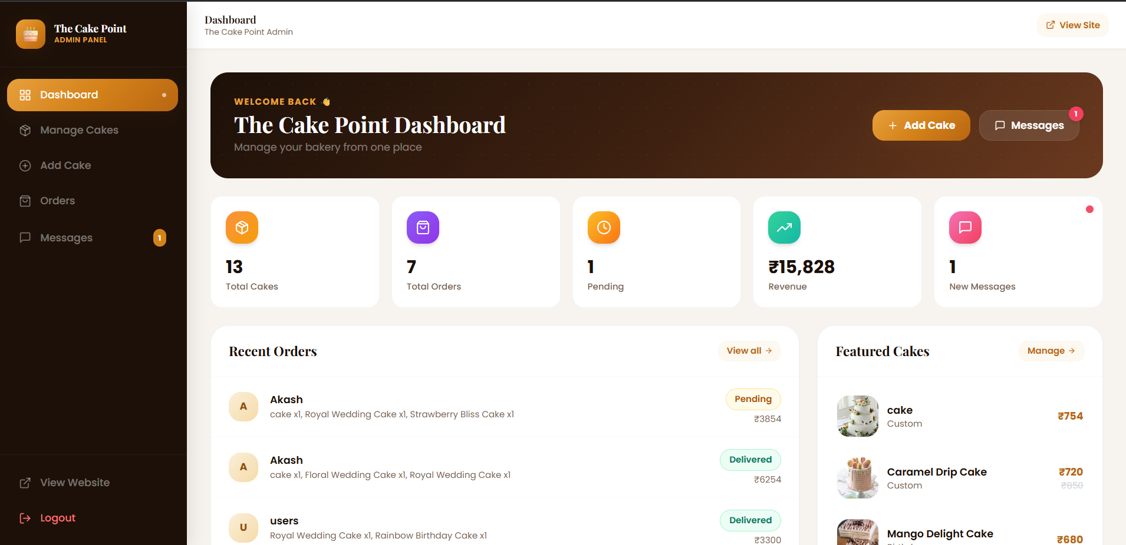Expand Recent Orders with View all
The image size is (1126, 545).
749,351
